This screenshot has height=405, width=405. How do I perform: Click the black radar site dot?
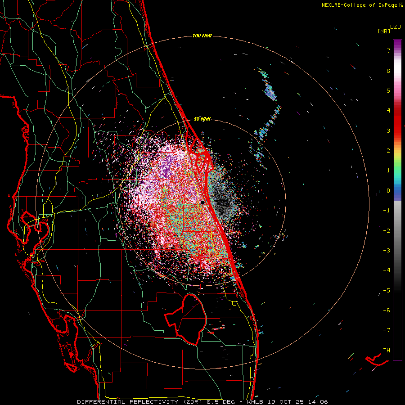pos(202,202)
